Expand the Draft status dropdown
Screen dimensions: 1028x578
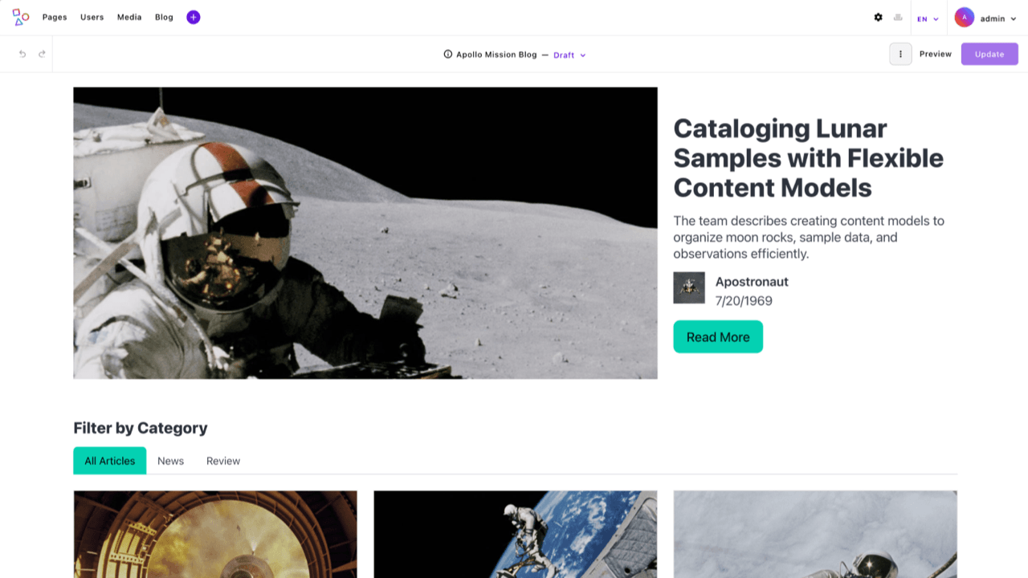click(x=569, y=55)
